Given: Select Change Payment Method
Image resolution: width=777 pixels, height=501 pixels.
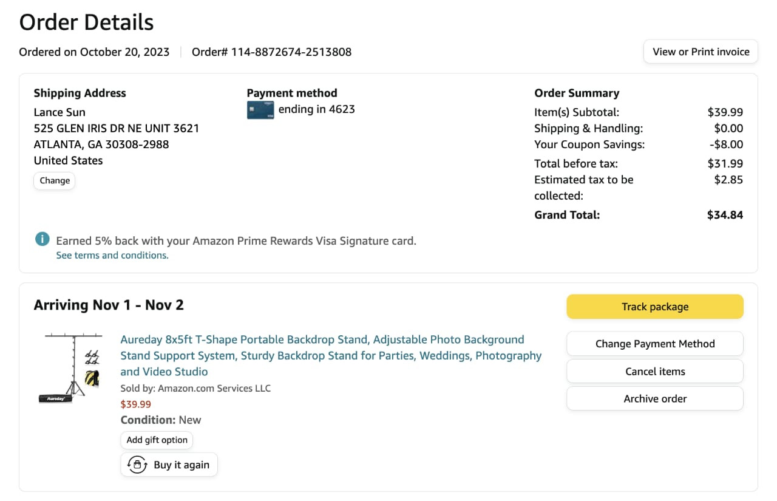Looking at the screenshot, I should click(654, 344).
